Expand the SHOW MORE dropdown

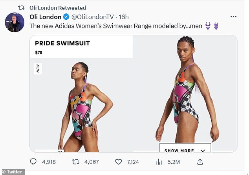(185, 150)
